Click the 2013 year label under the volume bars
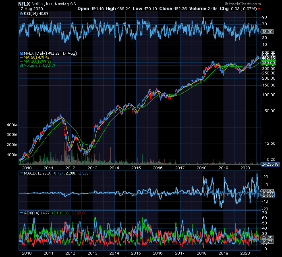Viewport: 282px width, 257px height. tap(92, 168)
